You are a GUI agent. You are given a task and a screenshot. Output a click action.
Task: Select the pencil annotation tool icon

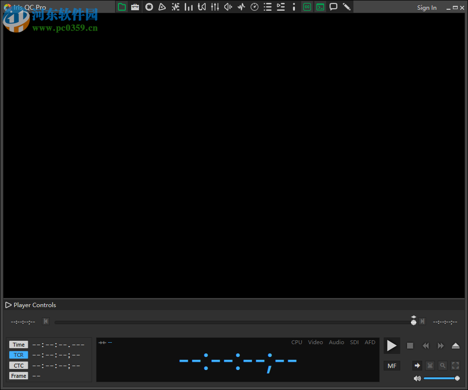coord(347,7)
